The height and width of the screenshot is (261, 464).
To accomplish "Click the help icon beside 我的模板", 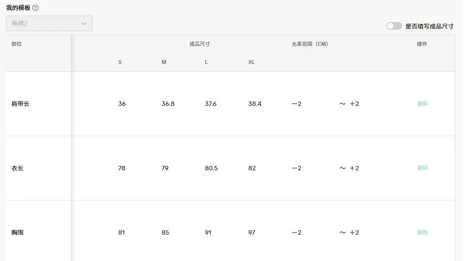I will (36, 8).
